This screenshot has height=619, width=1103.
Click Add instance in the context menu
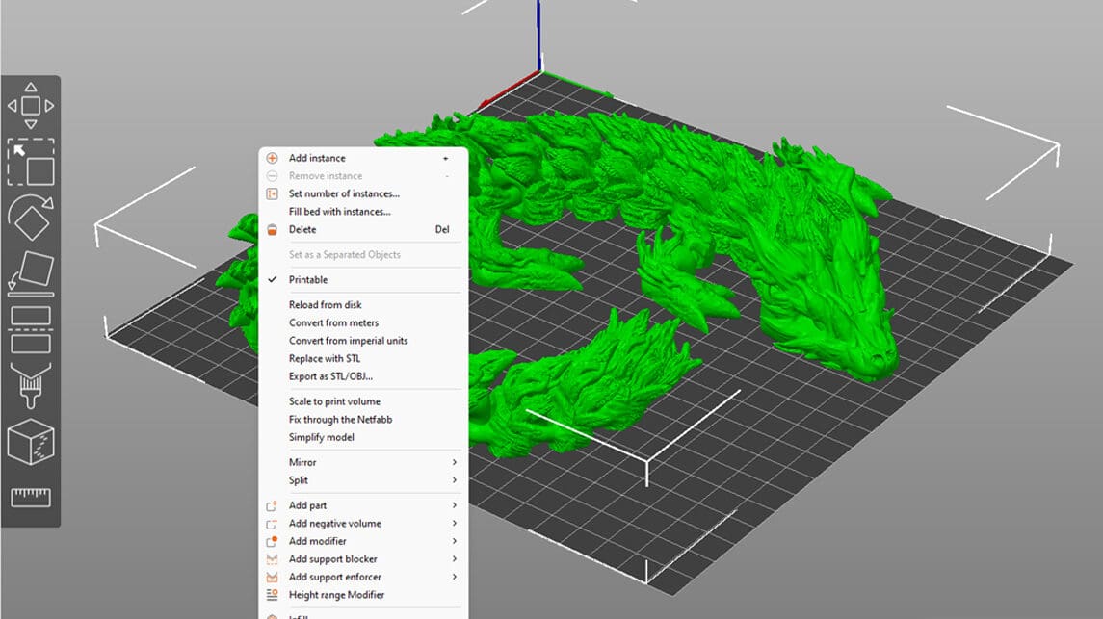click(363, 158)
